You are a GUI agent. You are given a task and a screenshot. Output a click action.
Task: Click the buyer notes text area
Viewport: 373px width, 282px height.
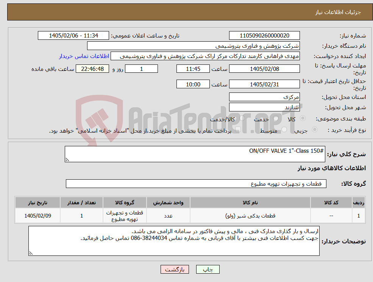(174, 241)
